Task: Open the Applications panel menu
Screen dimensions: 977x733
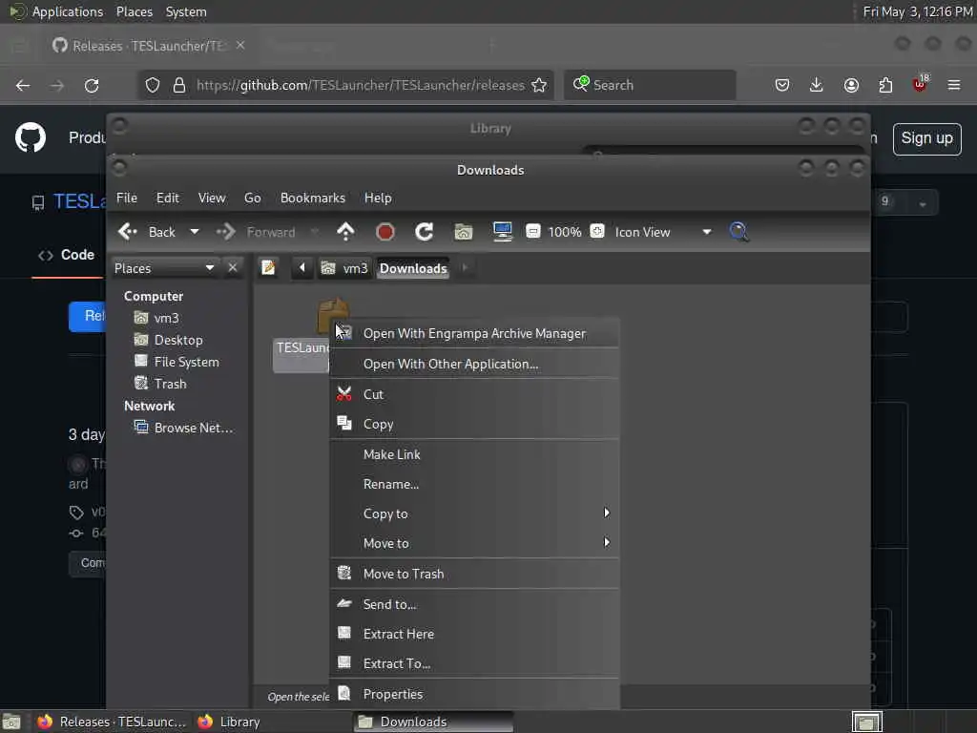Action: (x=68, y=11)
